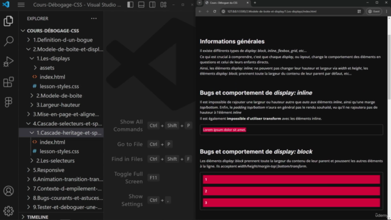Open the Figma extension icon in activity bar
391x220 pixels.
click(8, 102)
